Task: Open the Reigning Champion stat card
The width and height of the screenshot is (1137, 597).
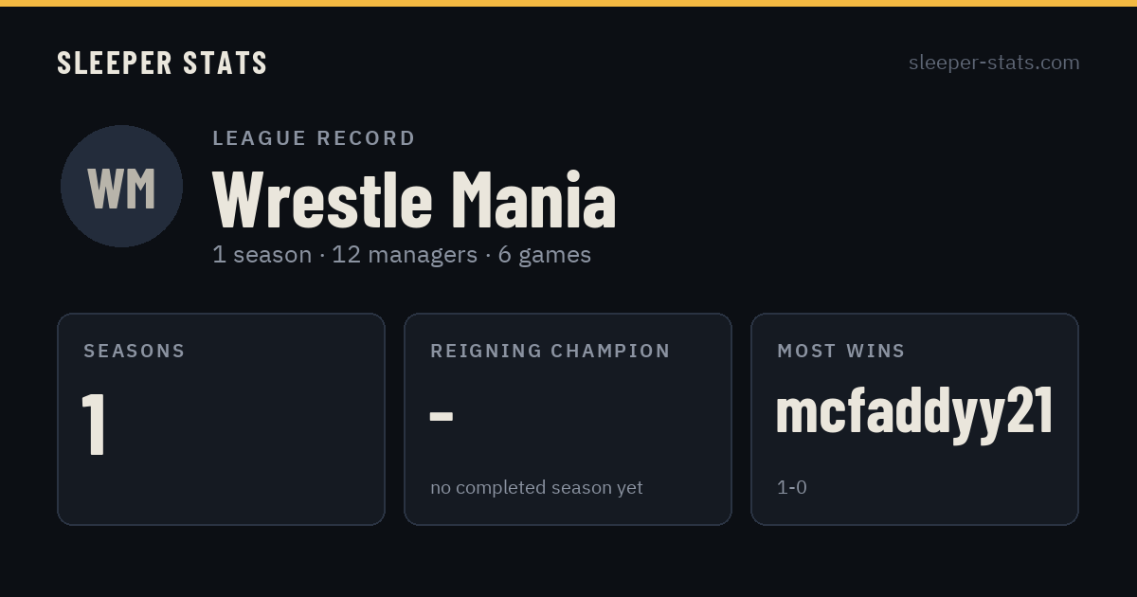Action: coord(568,419)
